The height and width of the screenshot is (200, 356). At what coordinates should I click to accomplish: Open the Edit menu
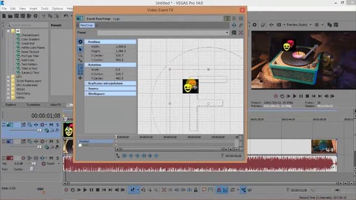tap(13, 9)
